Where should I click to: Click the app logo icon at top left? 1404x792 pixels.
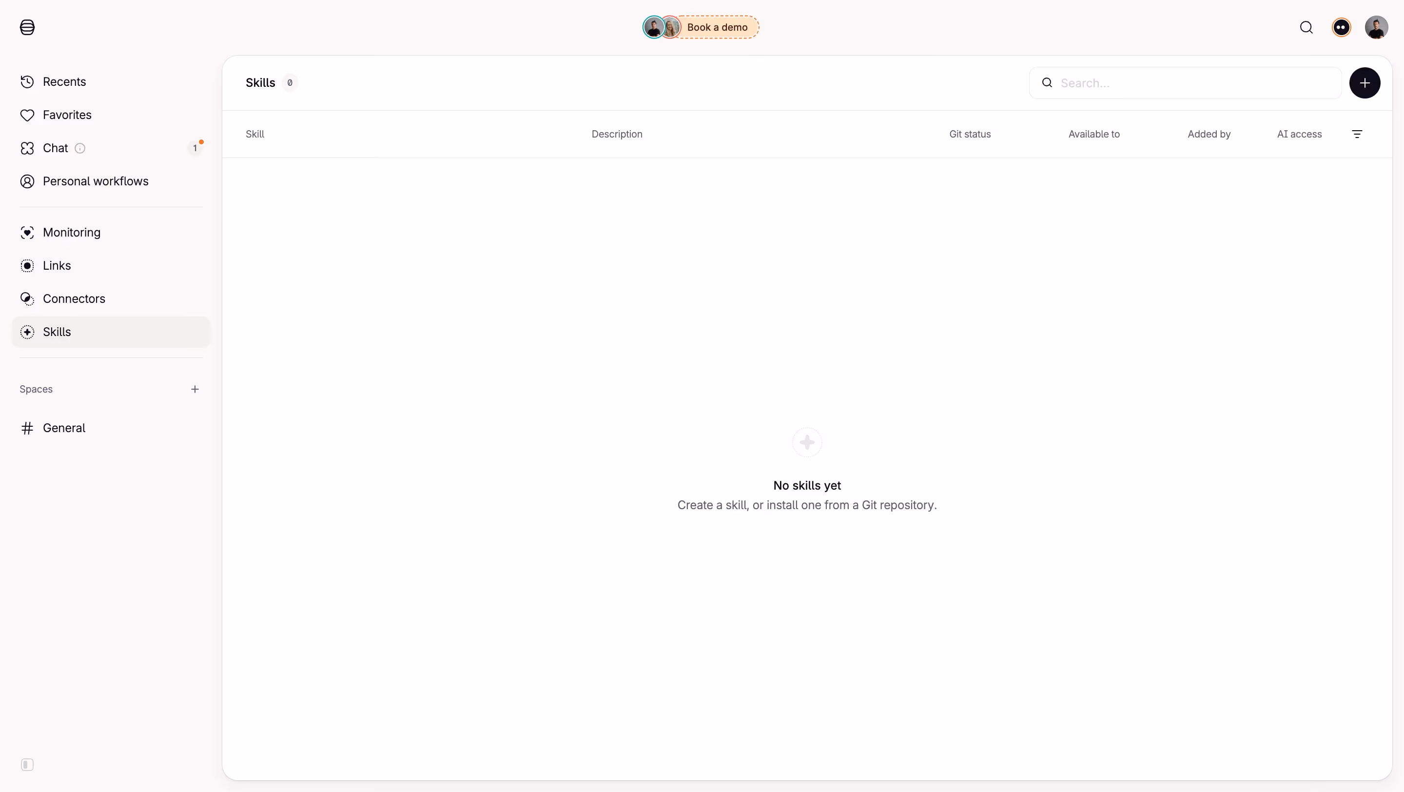pyautogui.click(x=27, y=27)
